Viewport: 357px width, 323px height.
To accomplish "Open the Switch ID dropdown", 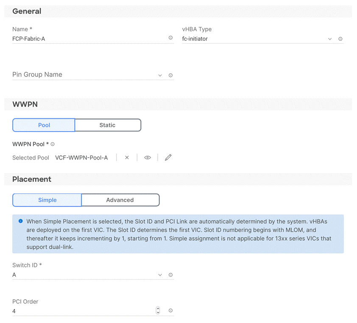I will 160,275.
